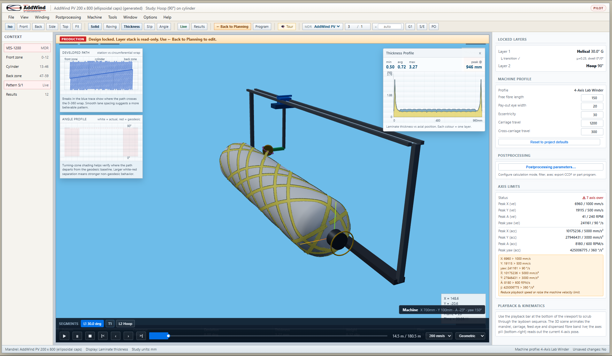Switch to Iso view
Screen dimensions: 612x356
(10, 27)
